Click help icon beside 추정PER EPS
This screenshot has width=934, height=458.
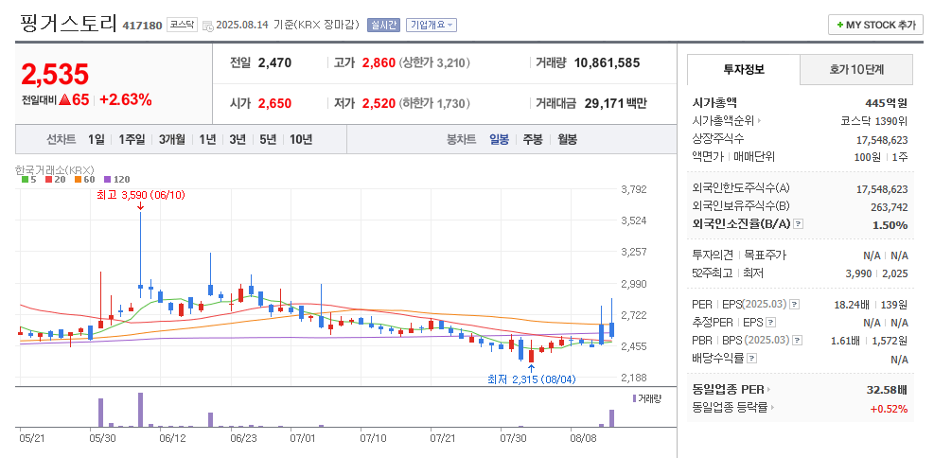771,323
